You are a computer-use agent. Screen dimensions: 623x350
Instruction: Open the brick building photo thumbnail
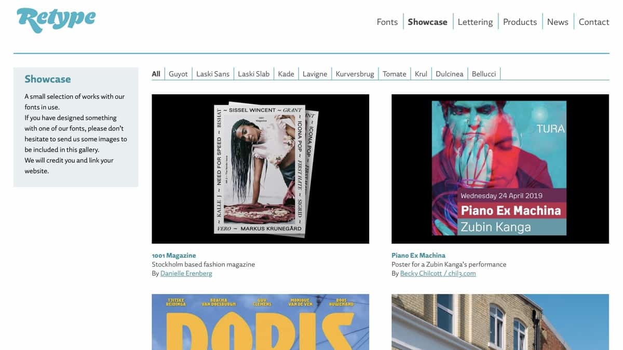click(500, 322)
